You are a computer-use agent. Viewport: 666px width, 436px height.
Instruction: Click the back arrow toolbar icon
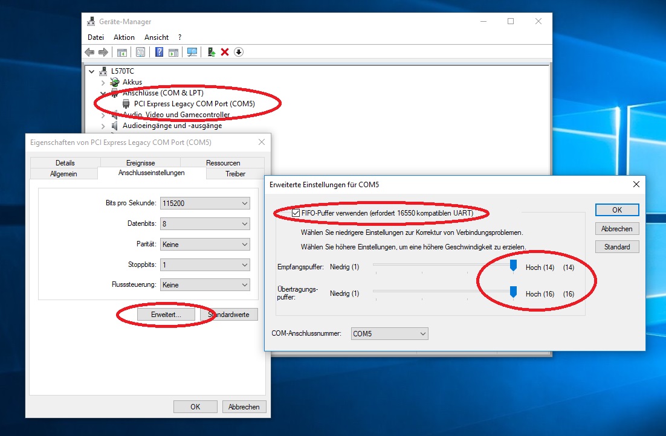[x=90, y=52]
